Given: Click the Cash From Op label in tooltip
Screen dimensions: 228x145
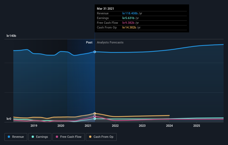Looking at the screenshot, I should (107, 27).
